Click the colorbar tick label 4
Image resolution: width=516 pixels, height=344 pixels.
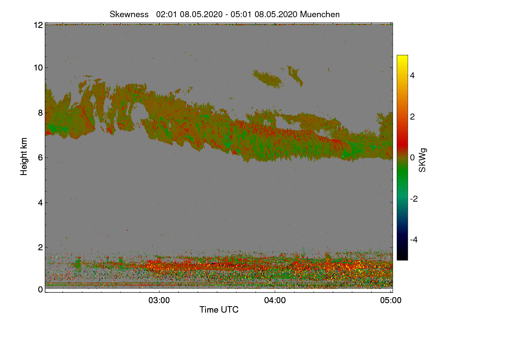pyautogui.click(x=412, y=76)
